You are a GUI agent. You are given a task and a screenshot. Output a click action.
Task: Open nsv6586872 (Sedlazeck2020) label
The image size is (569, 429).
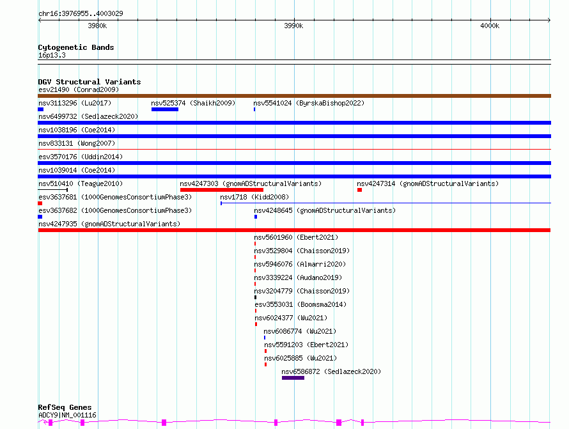click(331, 371)
